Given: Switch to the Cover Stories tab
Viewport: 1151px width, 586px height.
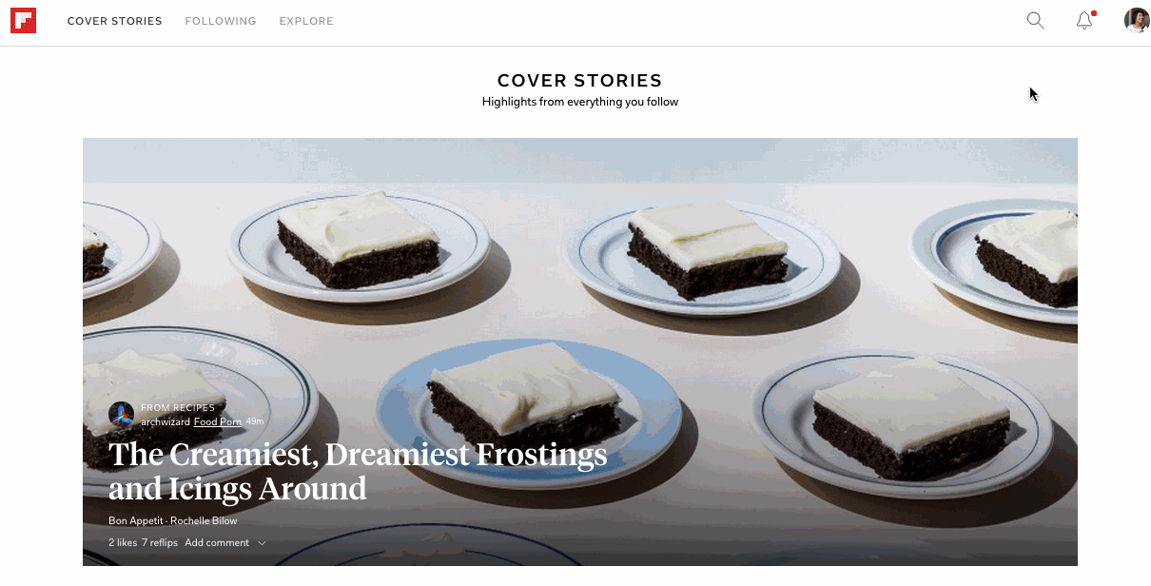Looking at the screenshot, I should click(x=114, y=21).
